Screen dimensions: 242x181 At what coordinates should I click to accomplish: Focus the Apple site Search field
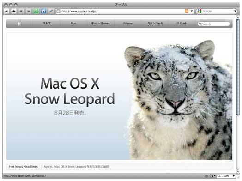[214, 24]
